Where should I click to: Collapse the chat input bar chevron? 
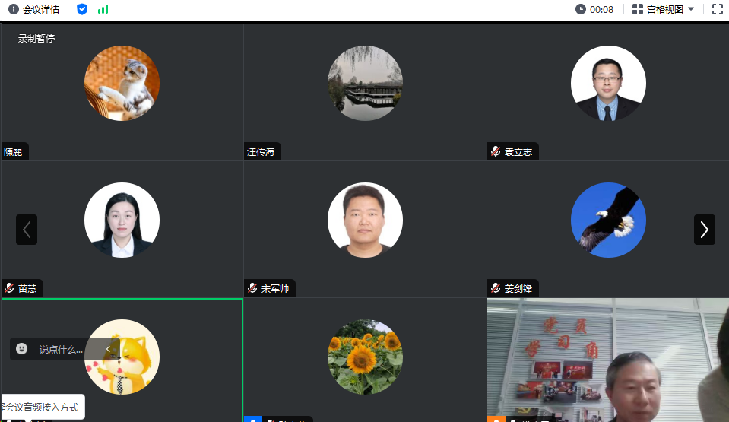[x=108, y=349]
